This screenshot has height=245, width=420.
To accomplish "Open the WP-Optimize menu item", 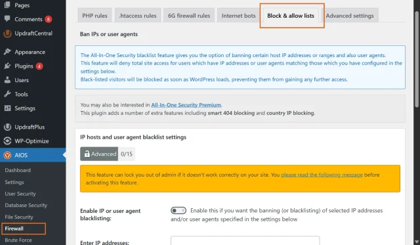I will click(31, 141).
